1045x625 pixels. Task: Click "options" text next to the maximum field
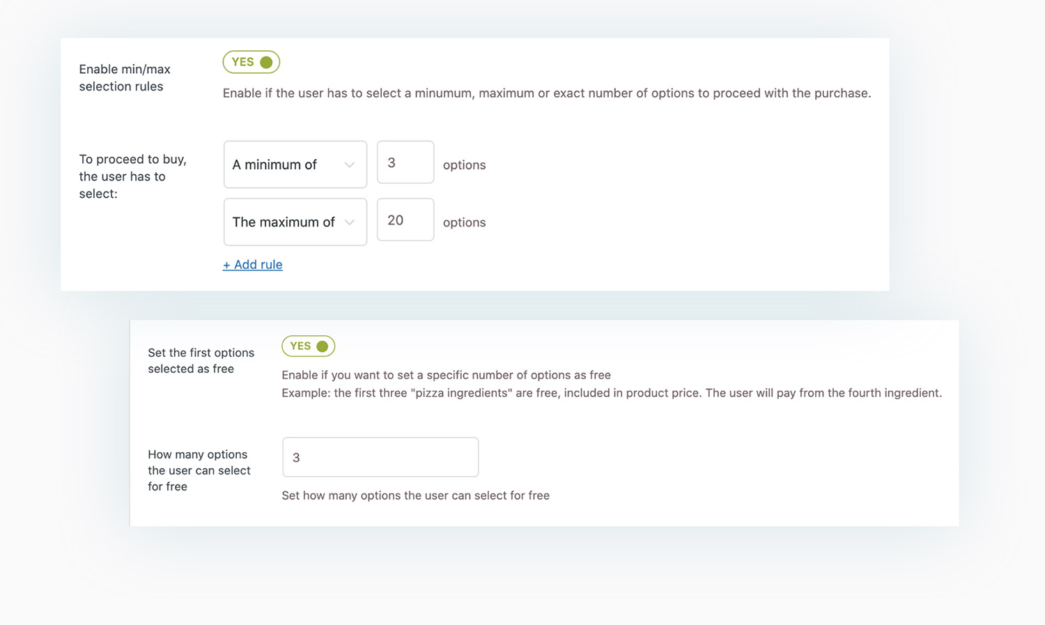coord(464,222)
